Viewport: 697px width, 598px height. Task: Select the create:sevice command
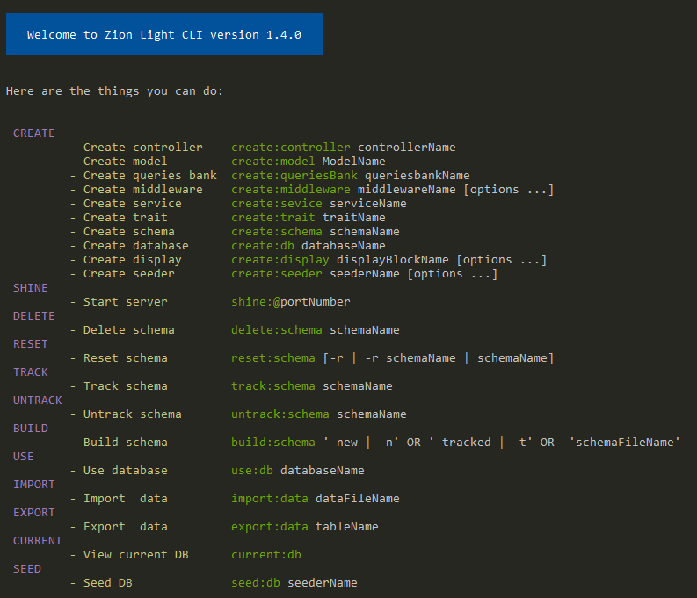[277, 204]
